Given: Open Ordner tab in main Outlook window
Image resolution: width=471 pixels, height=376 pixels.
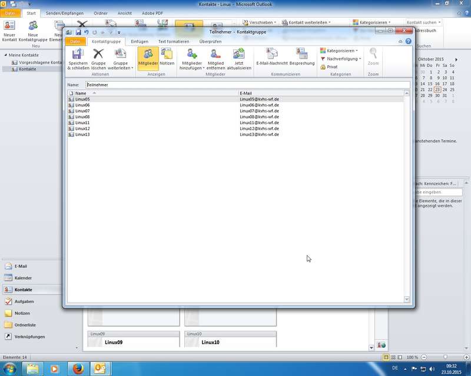Looking at the screenshot, I should point(101,13).
